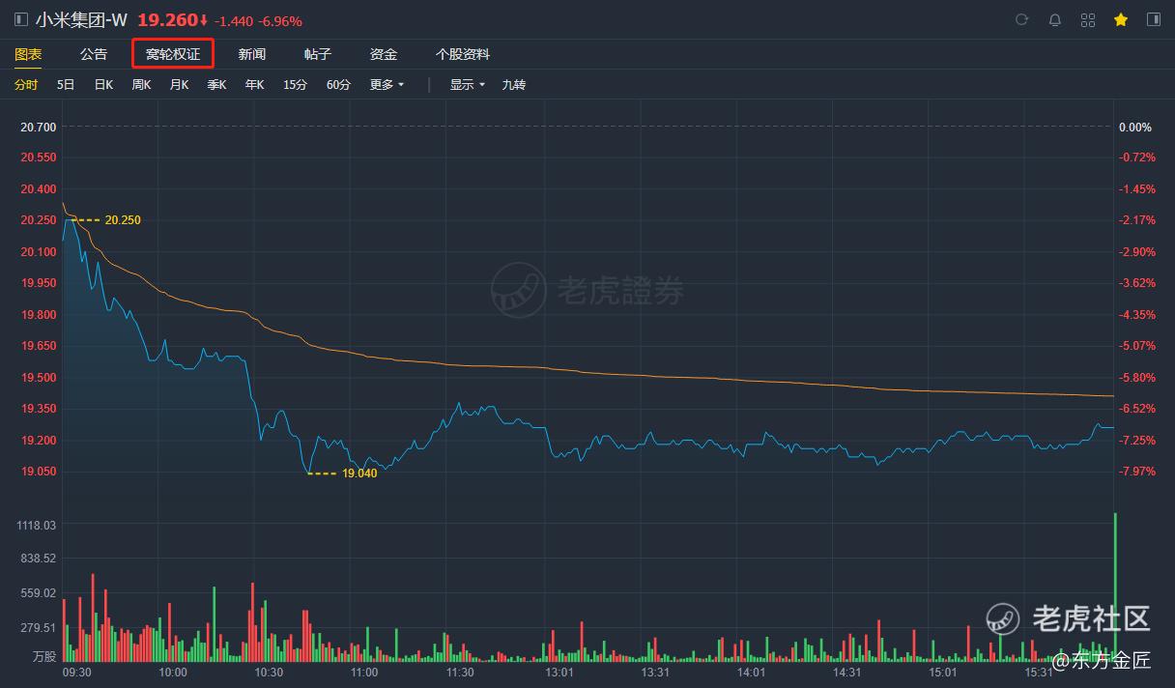Viewport: 1175px width, 688px height.
Task: Open the 新闻 tab
Action: coord(252,54)
